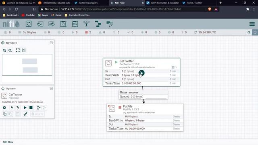
Task: Open the browser main menu
Action: (254, 9)
